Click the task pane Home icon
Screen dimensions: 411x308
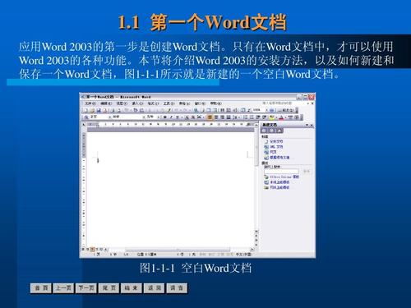tap(279, 131)
